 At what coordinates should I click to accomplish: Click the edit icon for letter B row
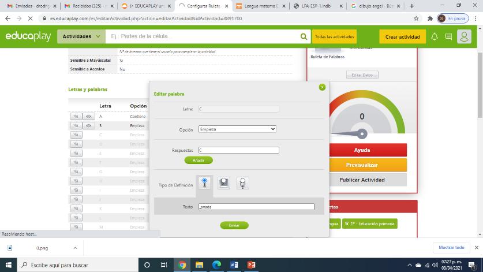[x=76, y=126]
